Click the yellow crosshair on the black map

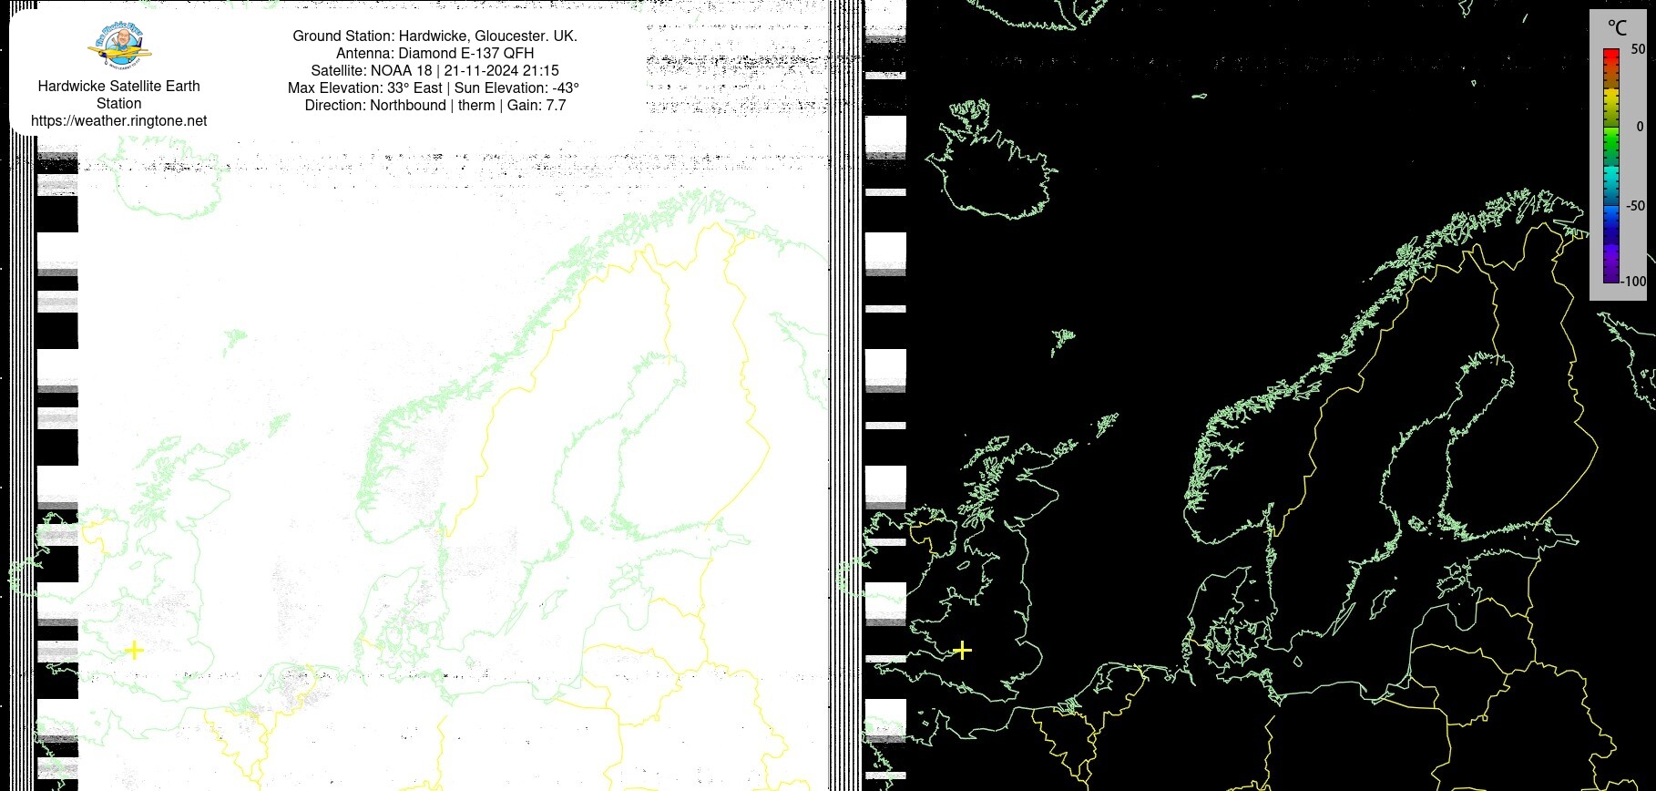point(962,650)
